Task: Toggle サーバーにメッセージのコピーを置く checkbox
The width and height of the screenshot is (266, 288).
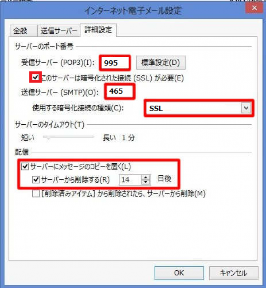Action: click(25, 166)
